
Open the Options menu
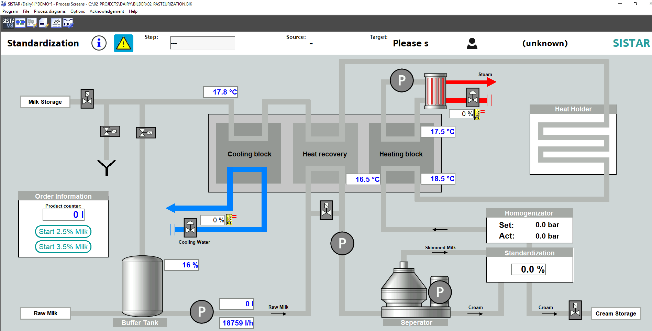pyautogui.click(x=78, y=11)
